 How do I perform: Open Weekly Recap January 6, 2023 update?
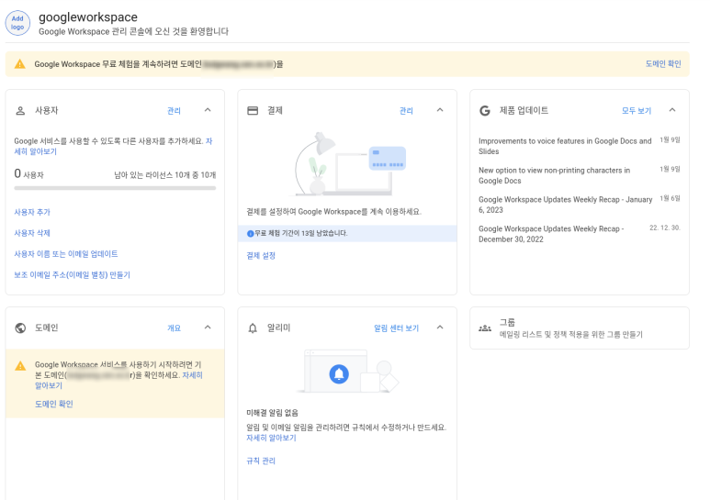566,205
